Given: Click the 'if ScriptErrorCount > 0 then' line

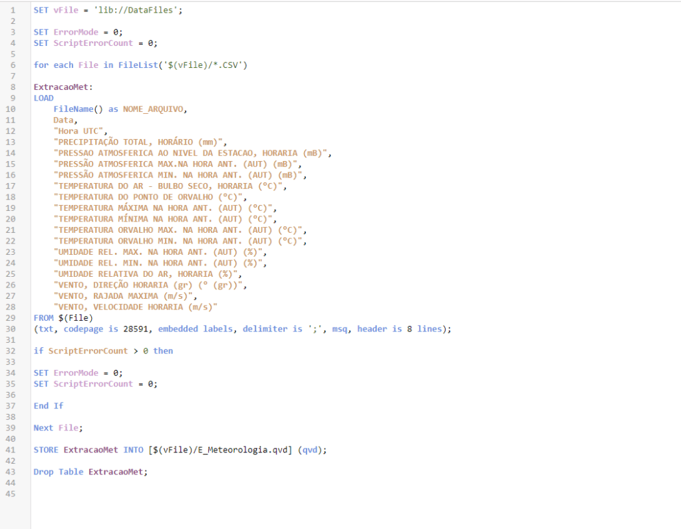Looking at the screenshot, I should pos(103,351).
